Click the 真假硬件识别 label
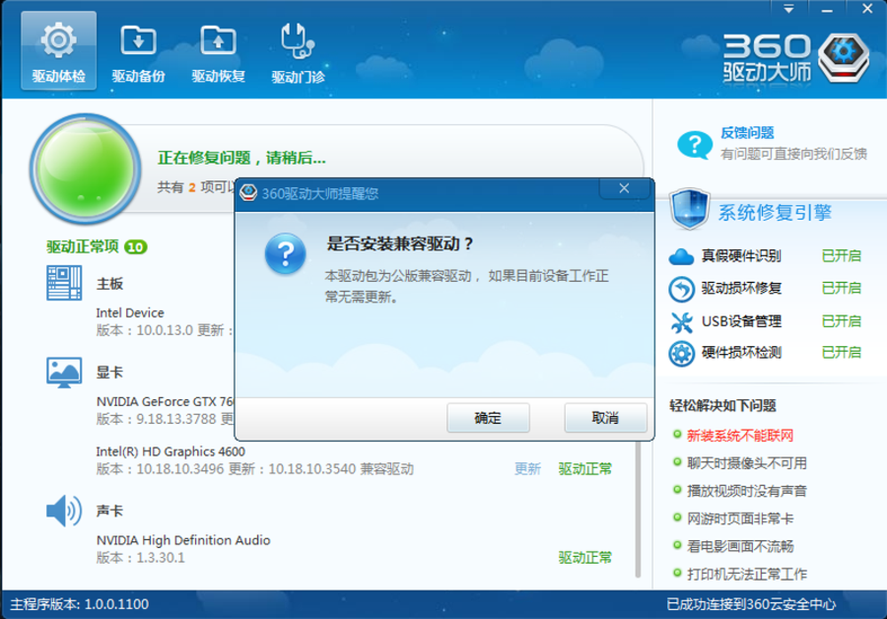This screenshot has width=887, height=619. click(741, 255)
